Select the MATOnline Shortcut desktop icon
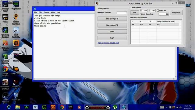Viewport: 195px width, 110px height. [x=5, y=85]
